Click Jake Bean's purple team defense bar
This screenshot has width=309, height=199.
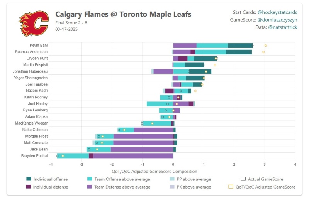142,149
